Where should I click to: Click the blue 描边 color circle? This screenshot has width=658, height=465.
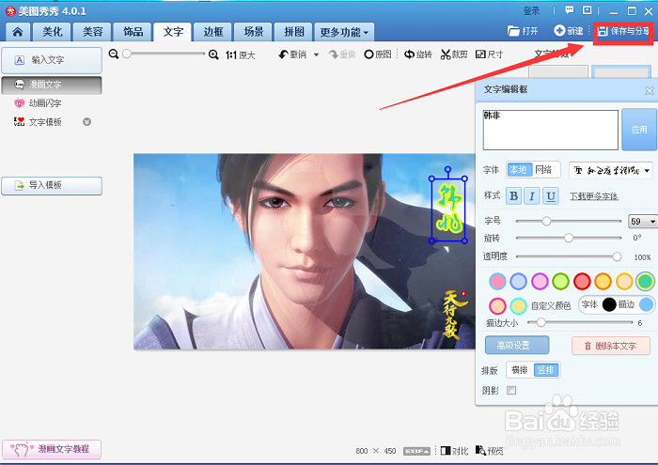[647, 304]
